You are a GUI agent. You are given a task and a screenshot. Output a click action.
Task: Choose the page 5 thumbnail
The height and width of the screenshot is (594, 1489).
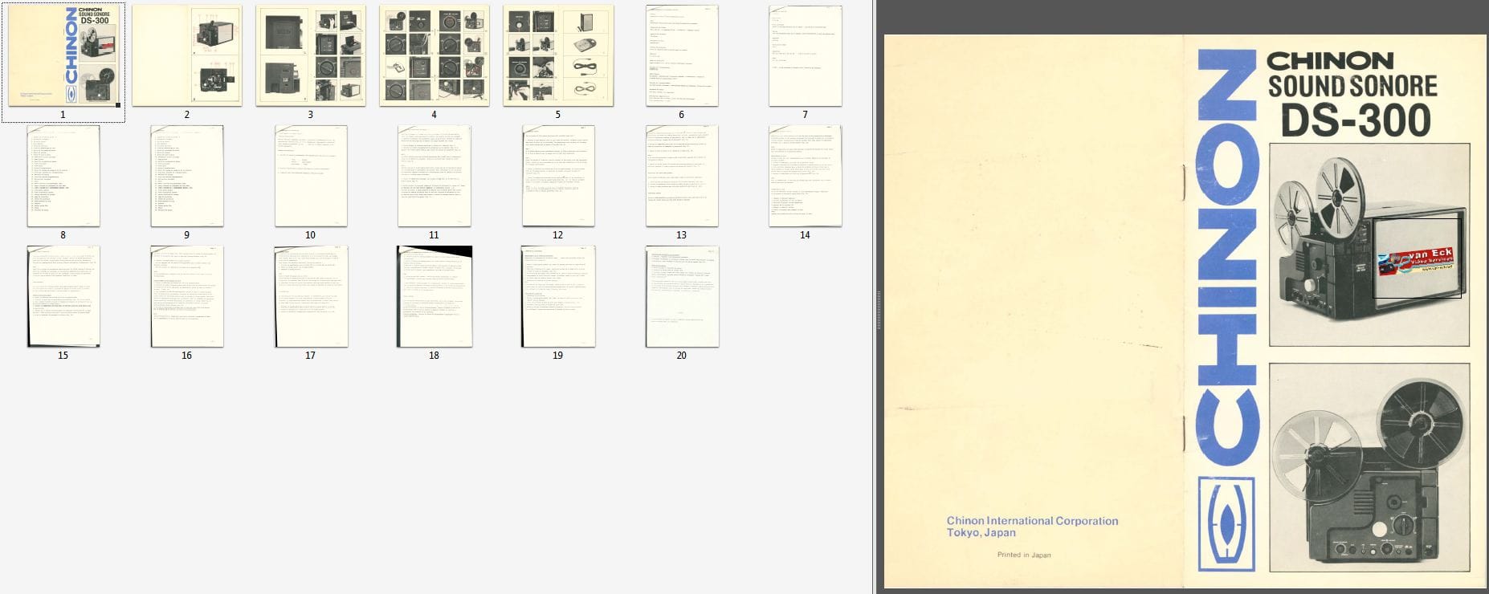pyautogui.click(x=557, y=55)
